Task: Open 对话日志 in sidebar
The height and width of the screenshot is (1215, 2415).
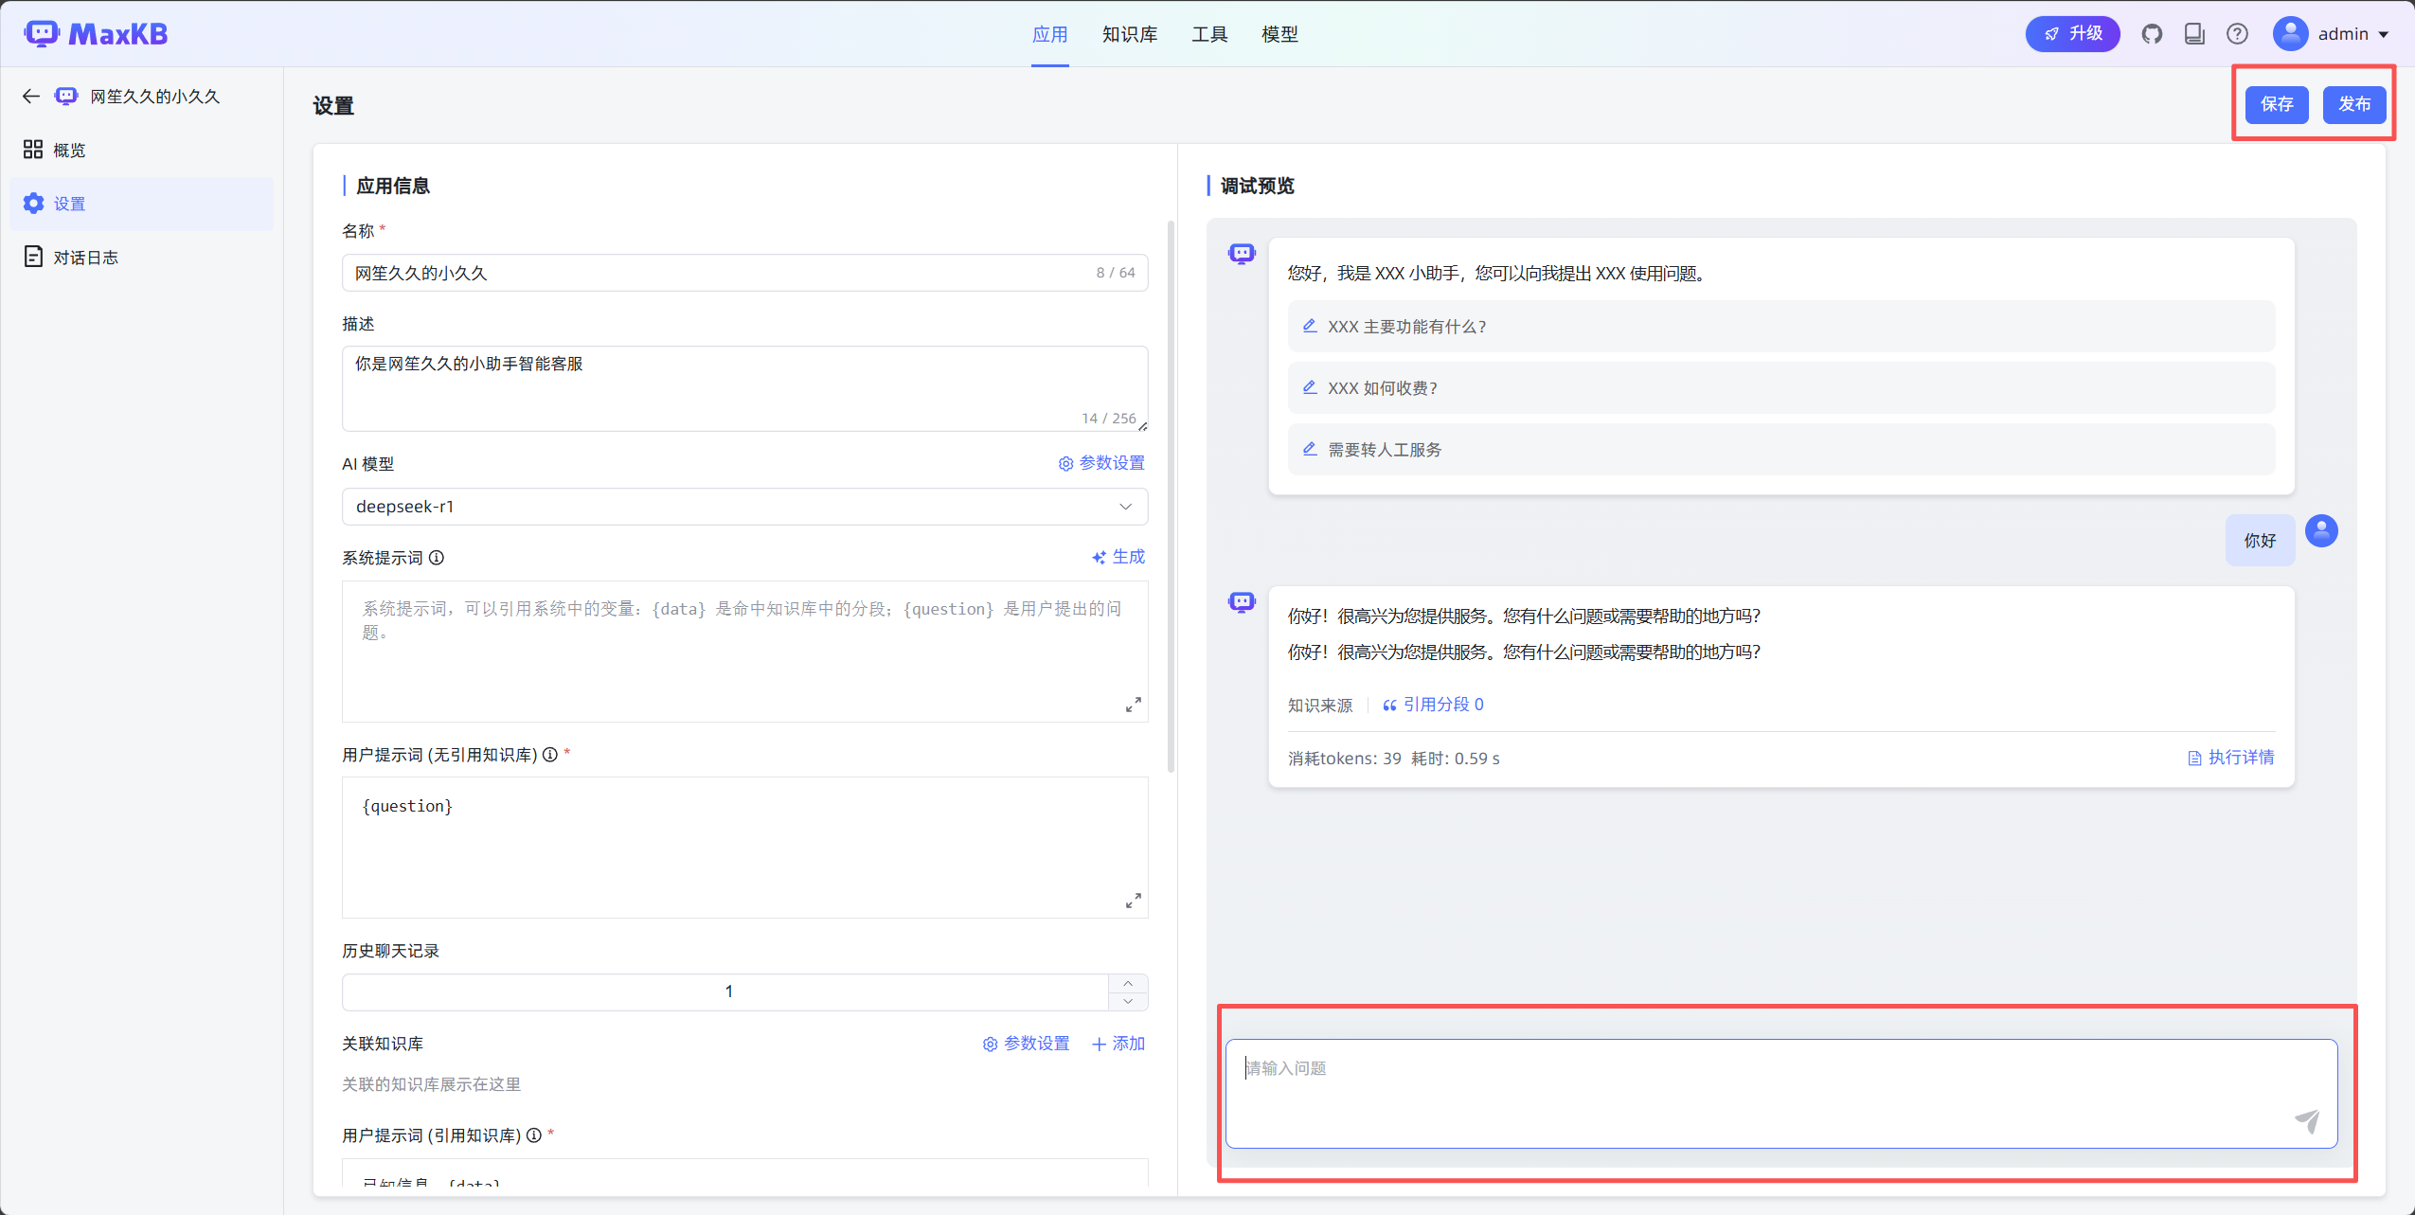Action: [85, 258]
